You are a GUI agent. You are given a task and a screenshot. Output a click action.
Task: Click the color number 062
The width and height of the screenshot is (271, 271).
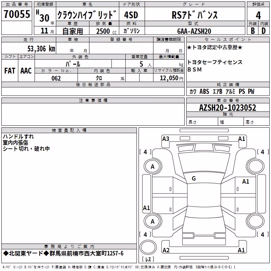click(56, 78)
